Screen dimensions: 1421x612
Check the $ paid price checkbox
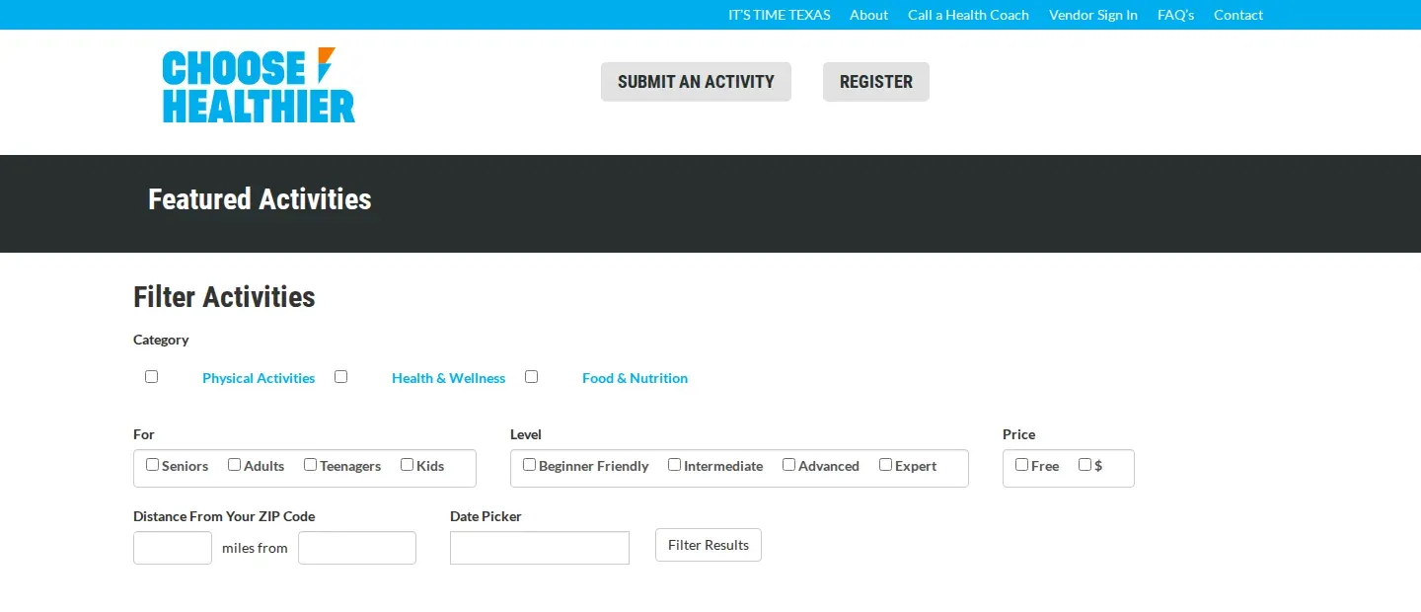[x=1084, y=464]
